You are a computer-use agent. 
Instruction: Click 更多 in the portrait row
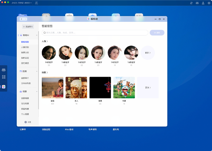[x=148, y=53]
